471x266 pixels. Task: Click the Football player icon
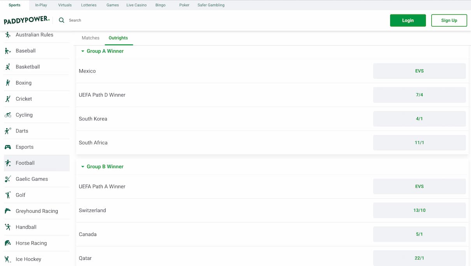pyautogui.click(x=8, y=163)
